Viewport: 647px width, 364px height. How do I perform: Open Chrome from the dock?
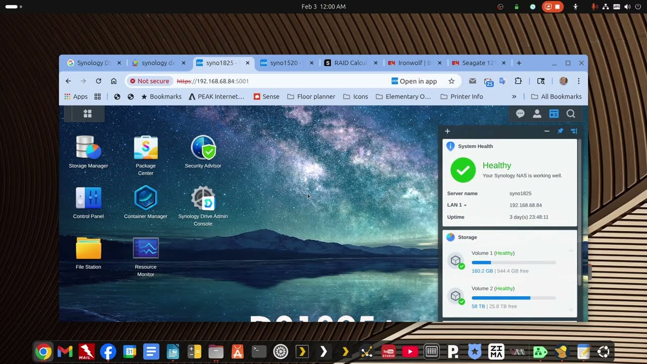click(x=43, y=351)
